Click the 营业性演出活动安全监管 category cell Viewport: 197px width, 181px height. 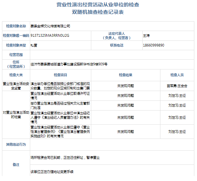pos(16,86)
